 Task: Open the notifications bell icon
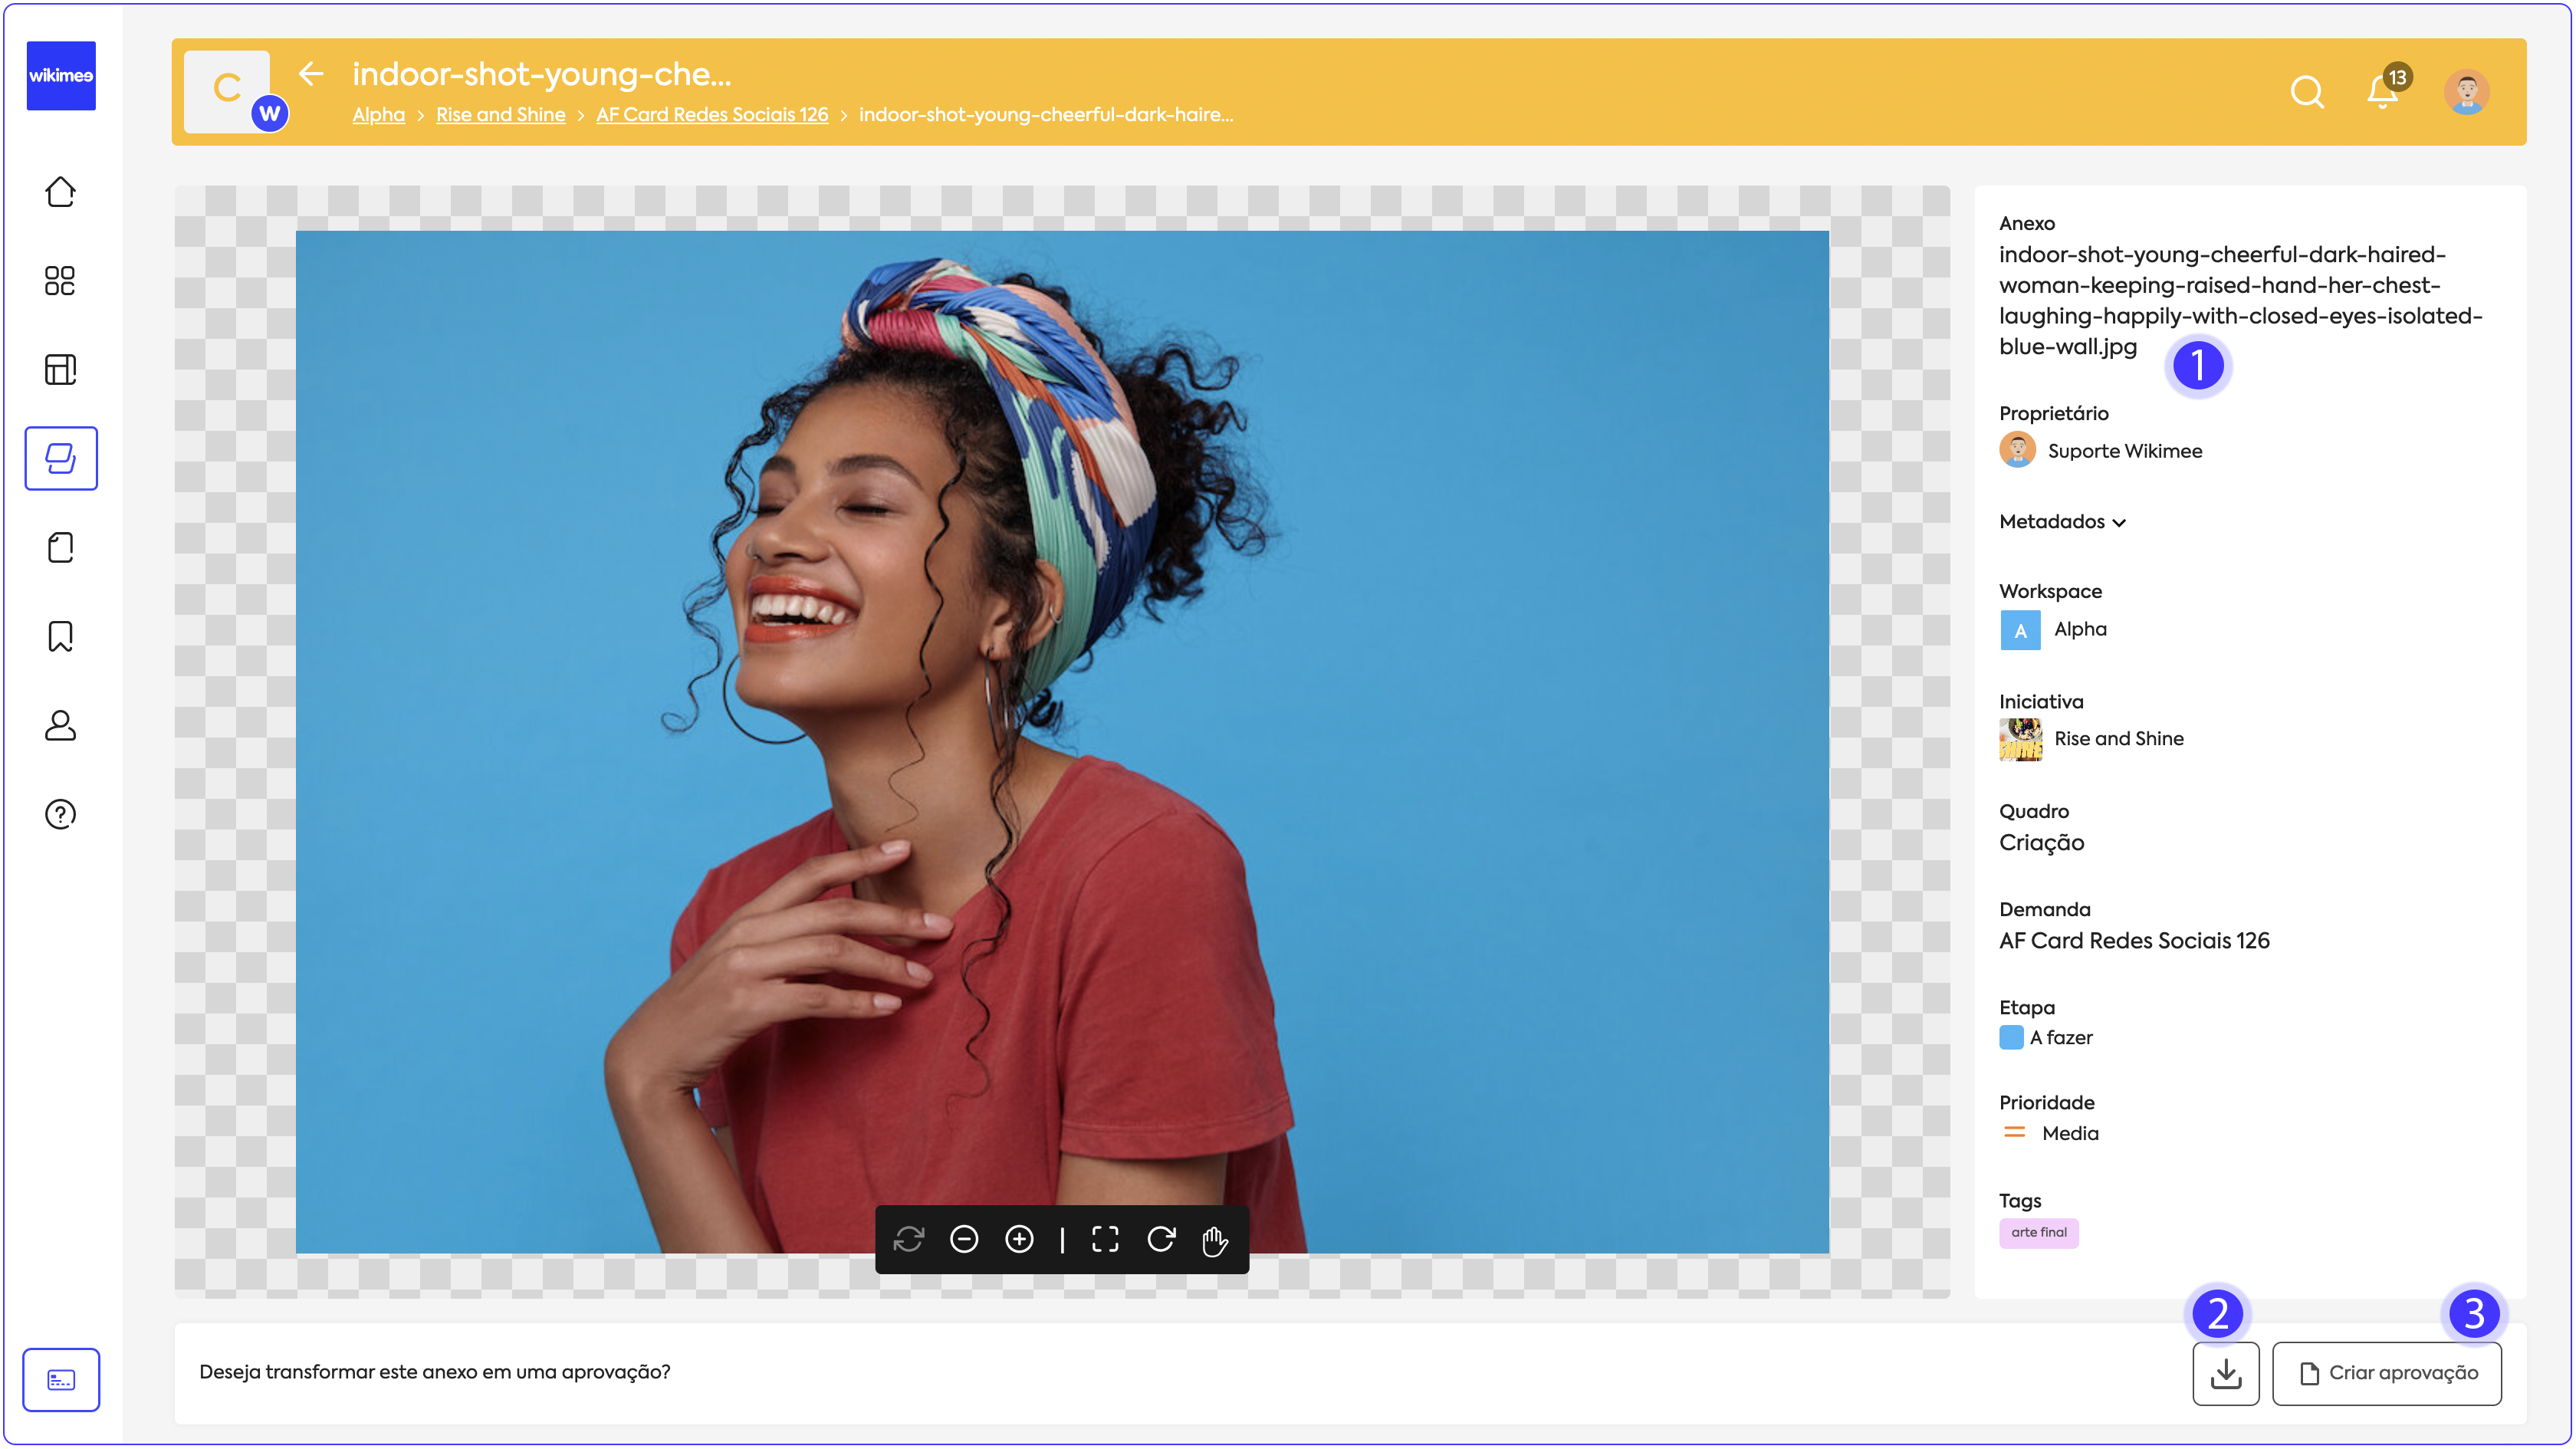(2382, 92)
